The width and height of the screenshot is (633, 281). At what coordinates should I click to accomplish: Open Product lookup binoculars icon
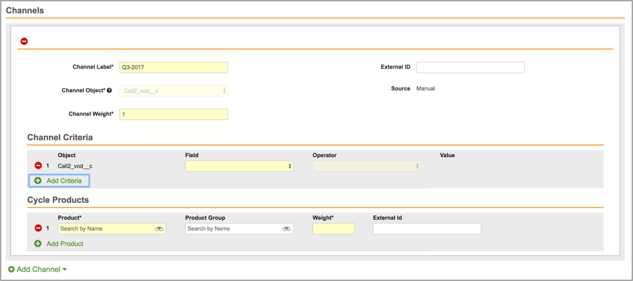point(159,229)
